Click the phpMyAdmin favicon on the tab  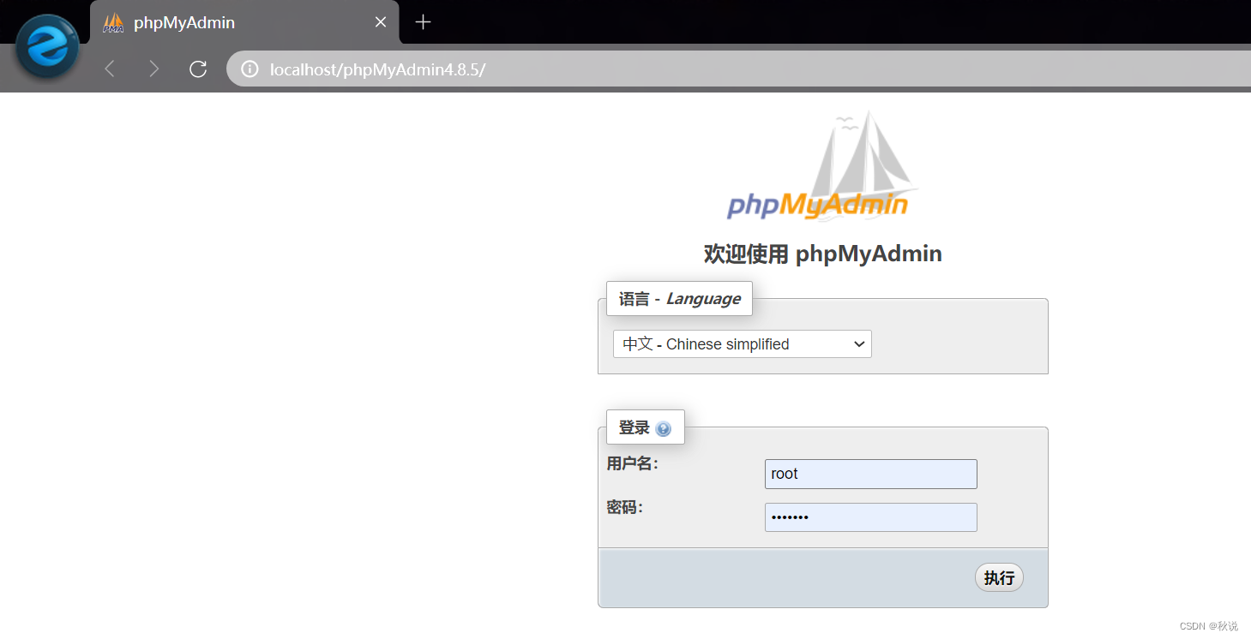tap(113, 23)
